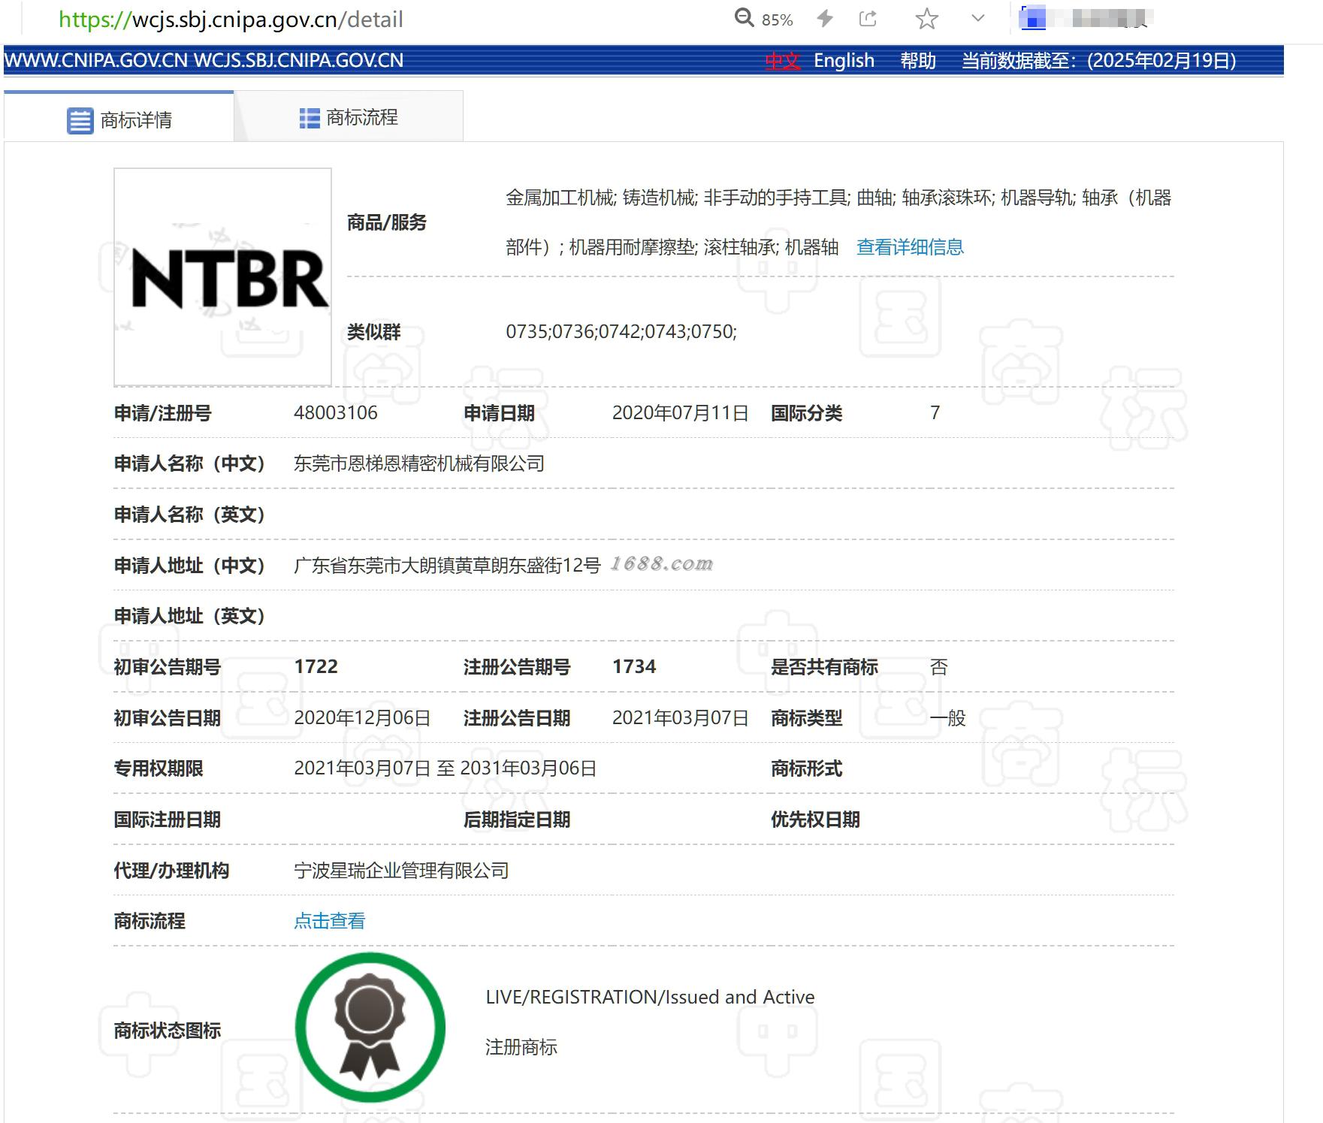Click the WWW.CNIPA.GOV.CN header text
Viewport: 1323px width, 1123px height.
click(x=96, y=61)
